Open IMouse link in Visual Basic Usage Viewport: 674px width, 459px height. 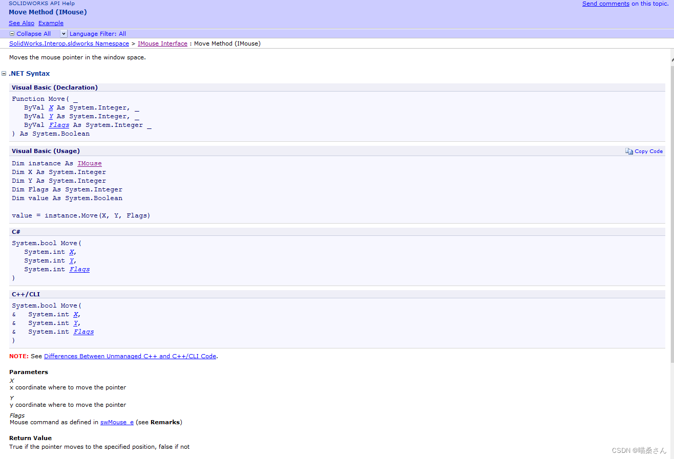click(x=90, y=163)
